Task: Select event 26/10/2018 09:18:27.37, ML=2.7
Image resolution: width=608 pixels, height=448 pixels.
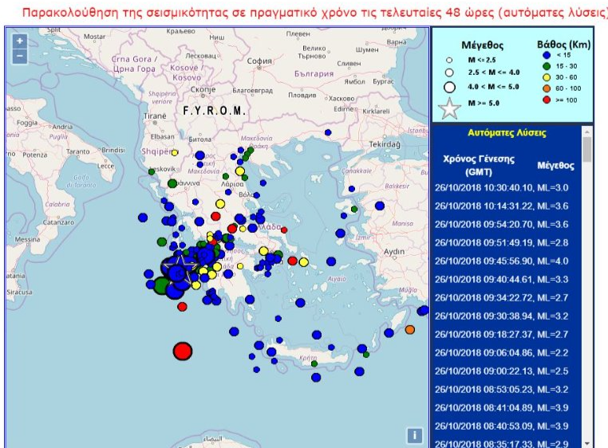Action: 501,335
